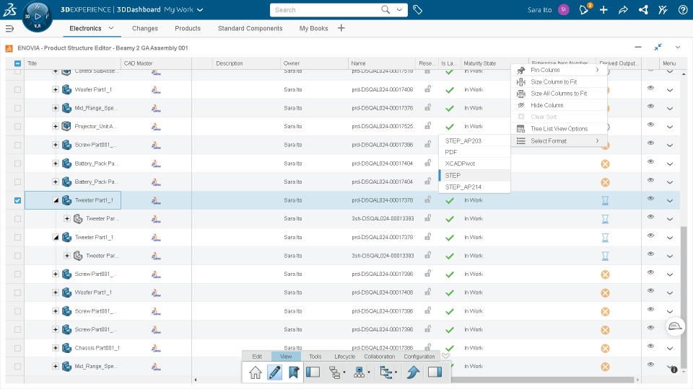Open the widget chevron menu in title bar

coord(678,48)
